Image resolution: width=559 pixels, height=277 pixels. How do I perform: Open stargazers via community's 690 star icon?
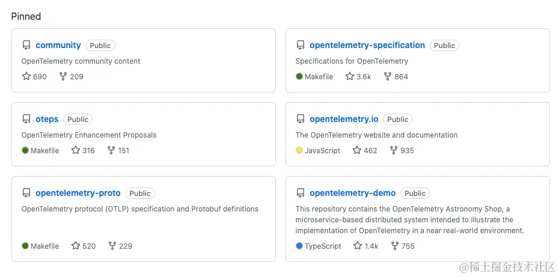pyautogui.click(x=26, y=76)
